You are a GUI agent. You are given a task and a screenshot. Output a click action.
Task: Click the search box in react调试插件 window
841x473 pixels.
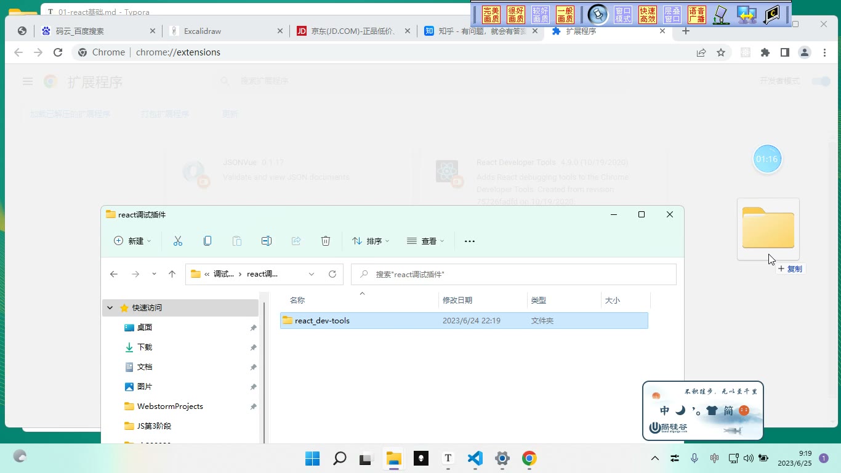513,274
